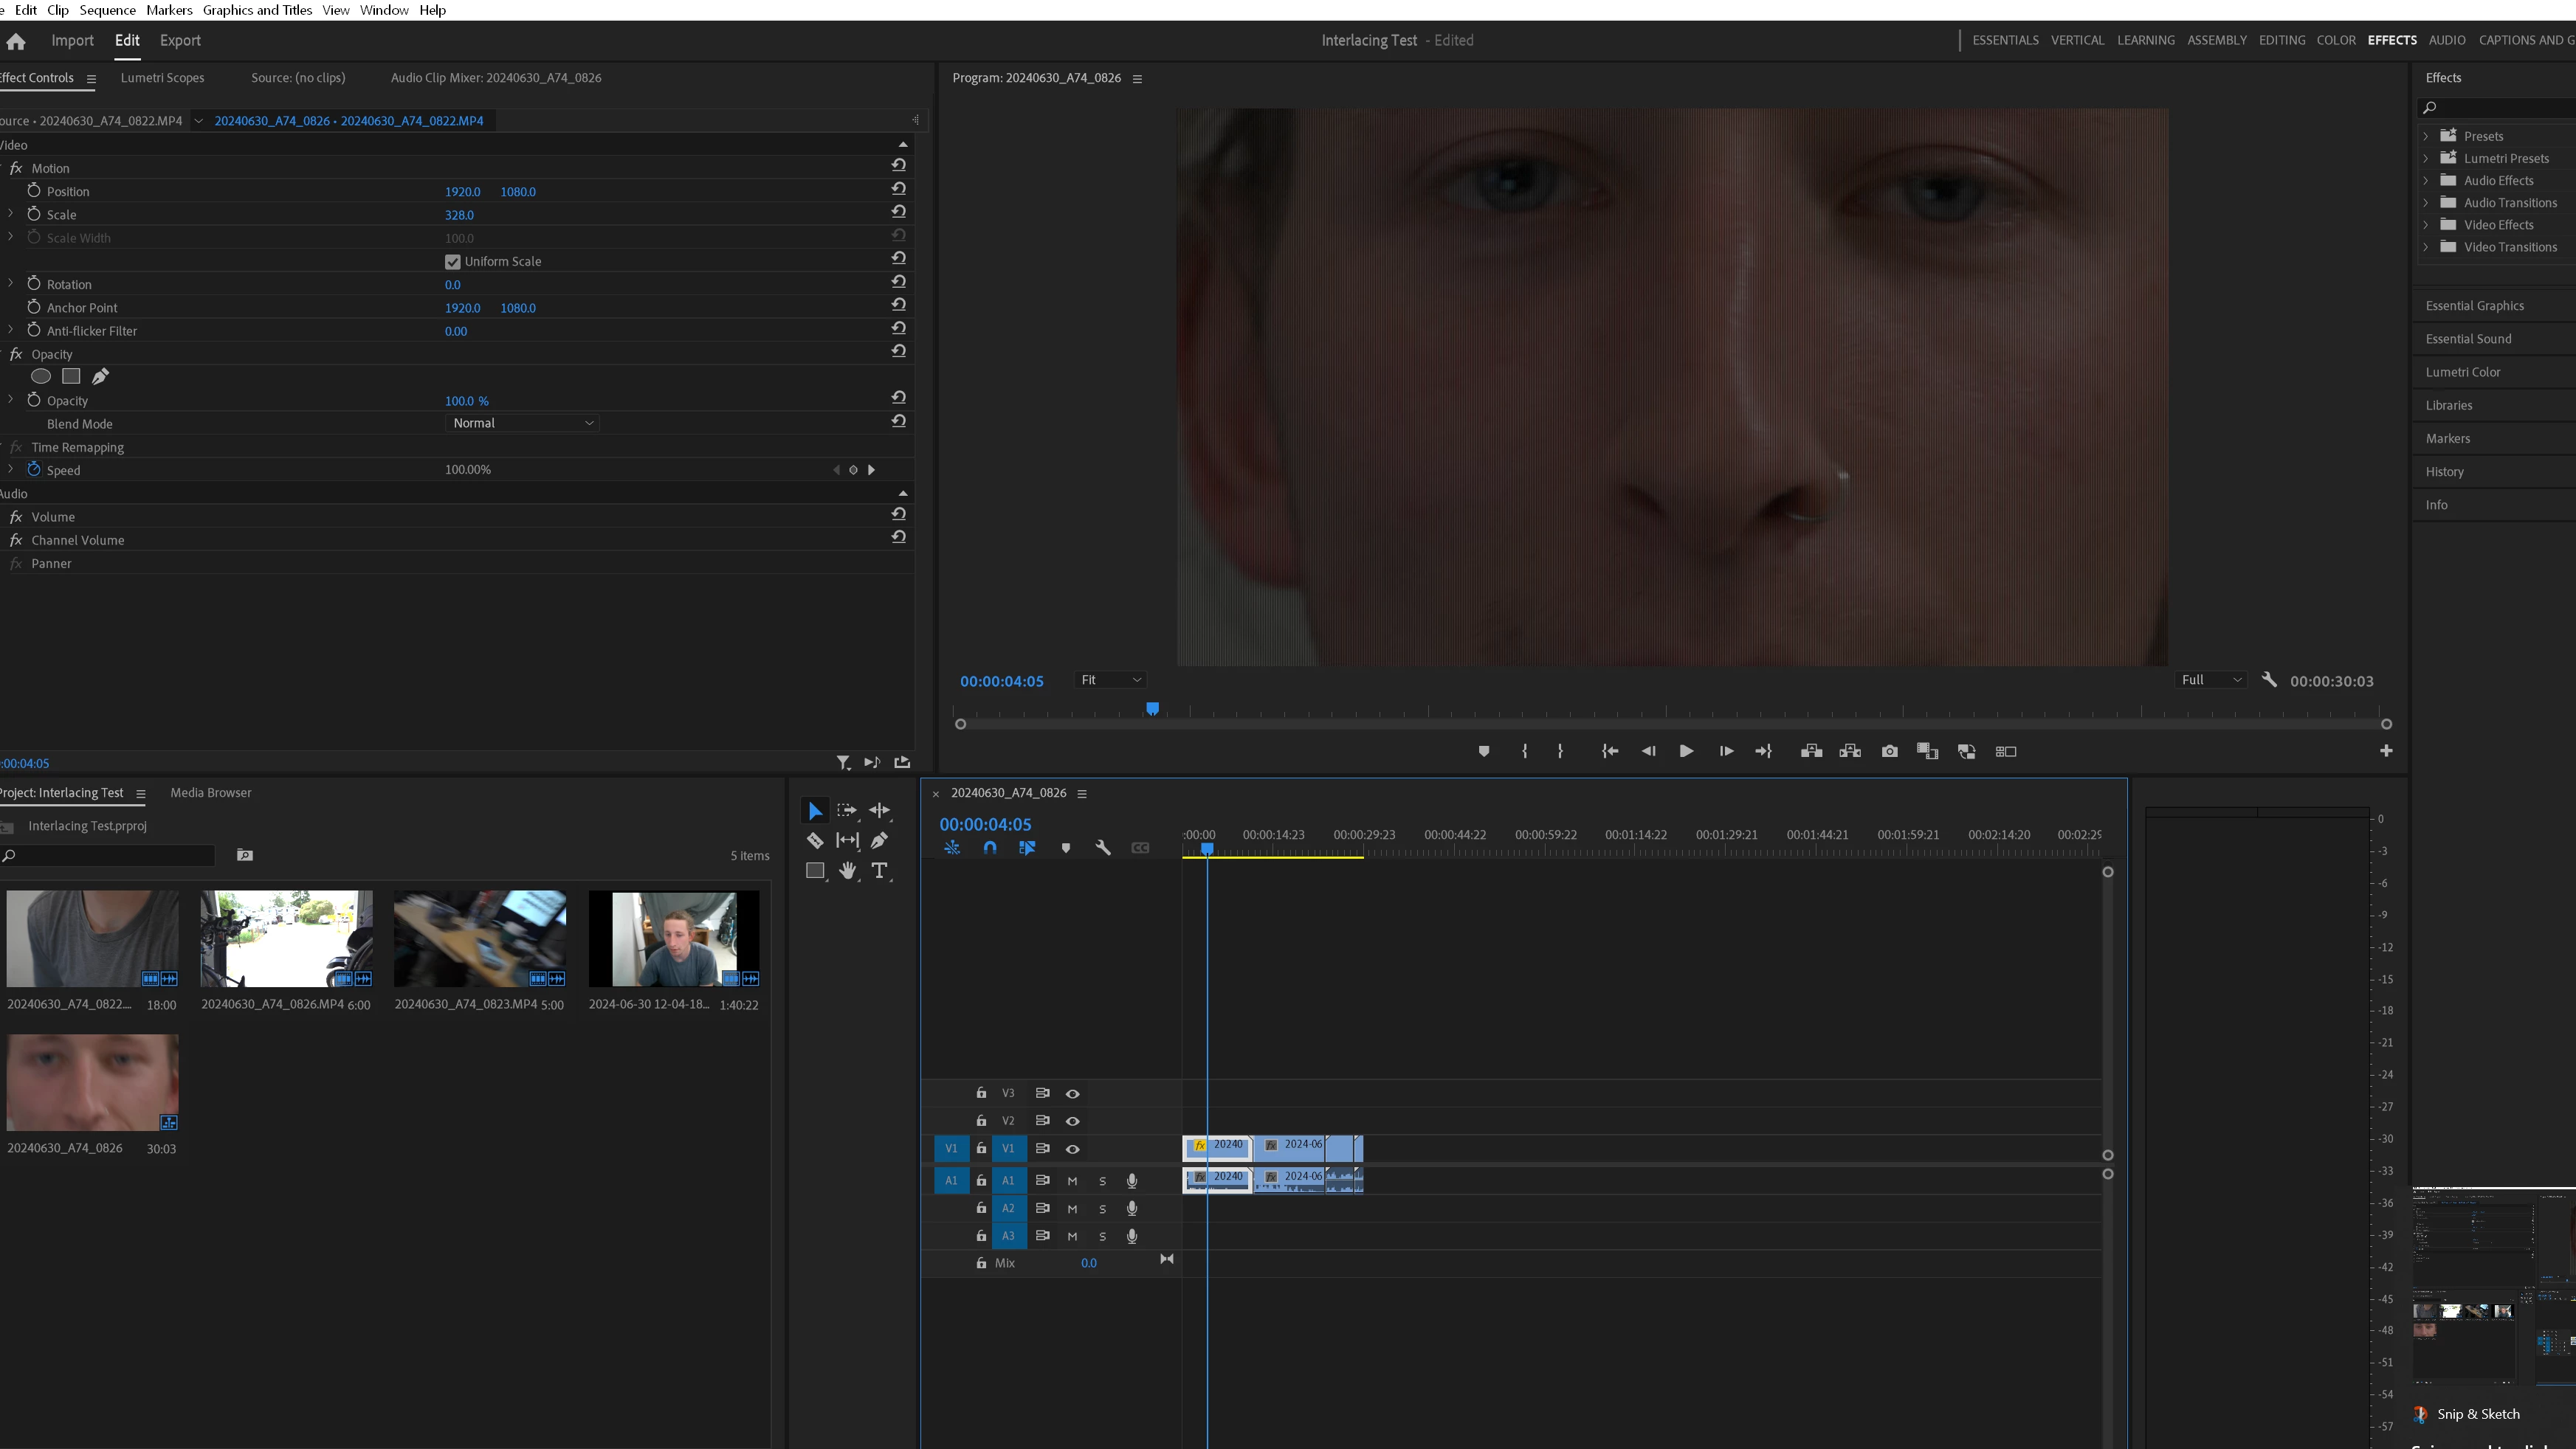This screenshot has height=1449, width=2576.
Task: Toggle Snap in Timeline magnet icon
Action: coord(989,848)
